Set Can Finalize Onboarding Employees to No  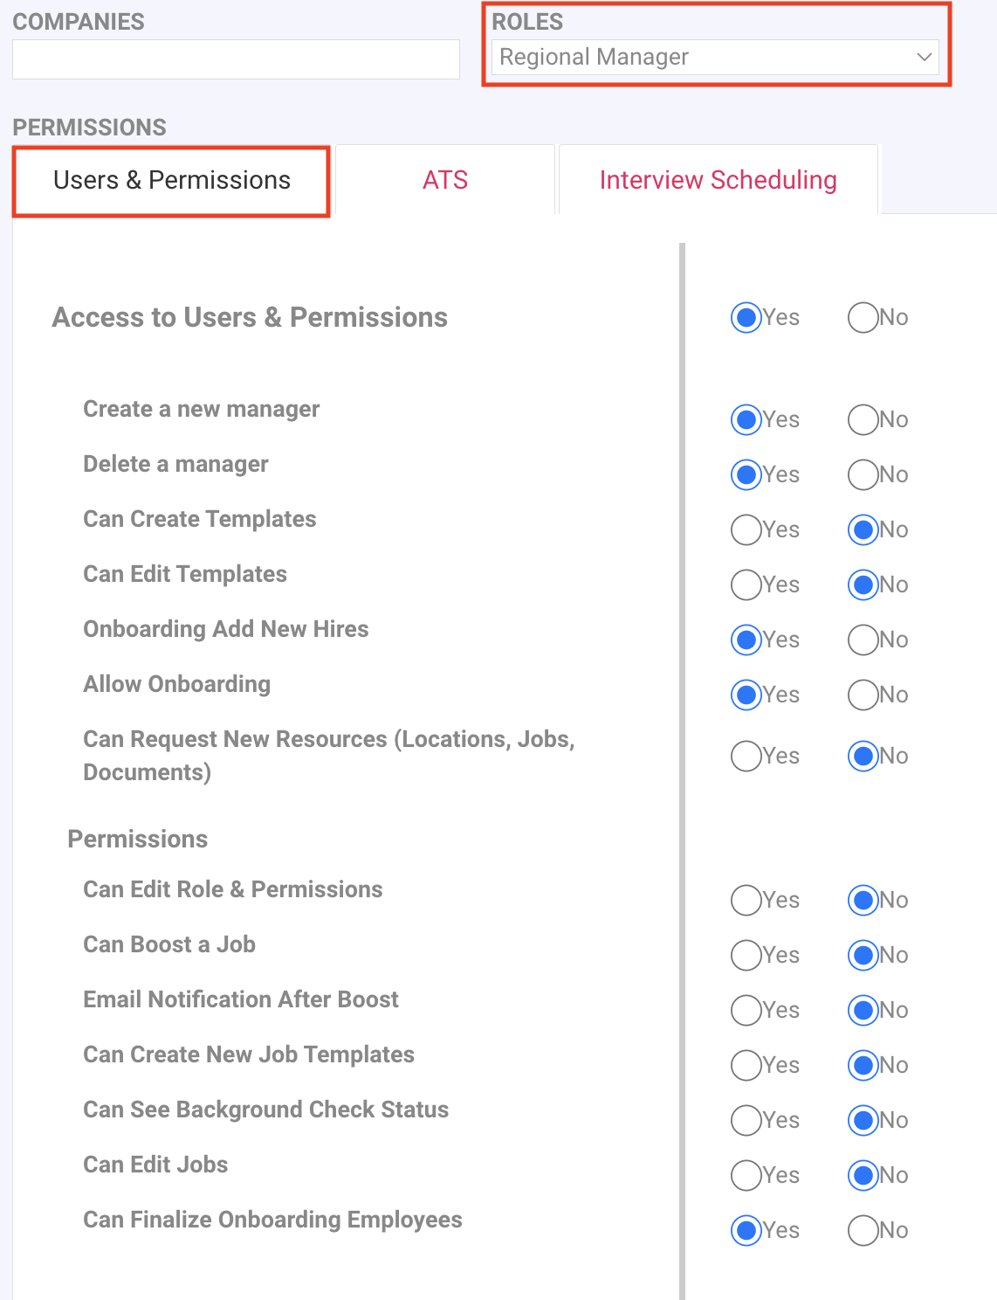point(863,1230)
